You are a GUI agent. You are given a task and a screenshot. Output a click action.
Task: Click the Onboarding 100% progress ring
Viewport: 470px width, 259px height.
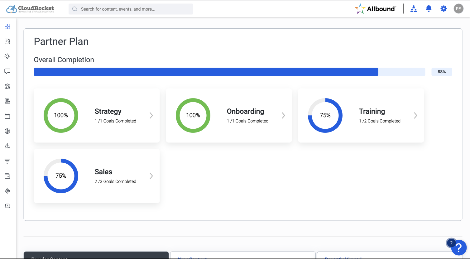193,115
